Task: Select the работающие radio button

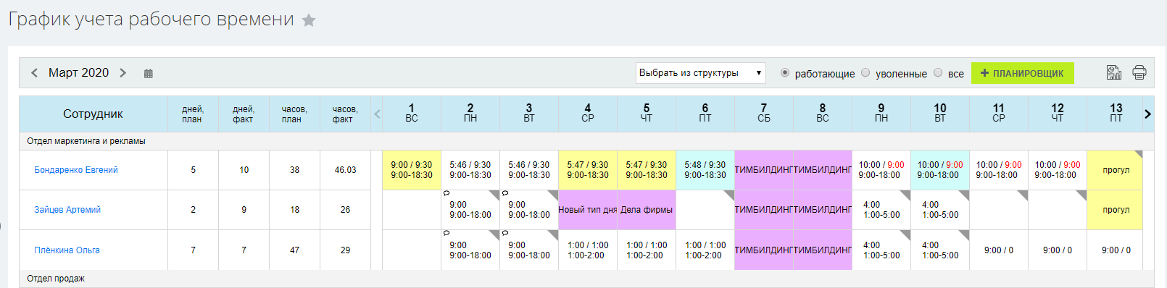Action: click(x=785, y=72)
